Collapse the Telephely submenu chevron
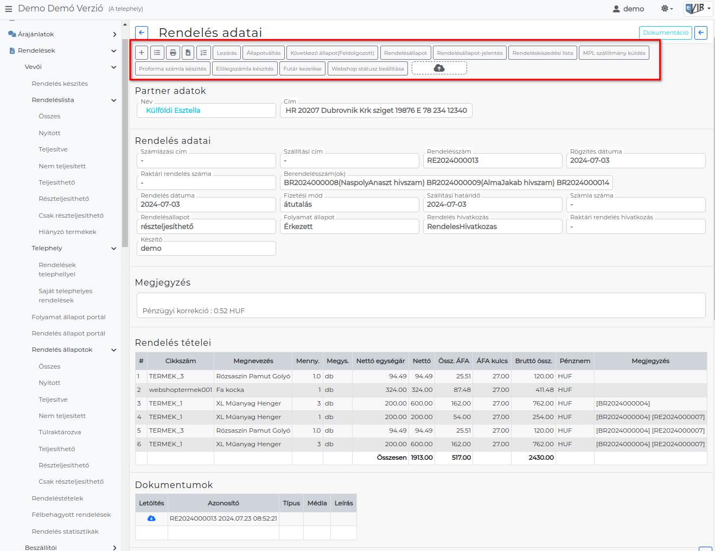 [114, 248]
